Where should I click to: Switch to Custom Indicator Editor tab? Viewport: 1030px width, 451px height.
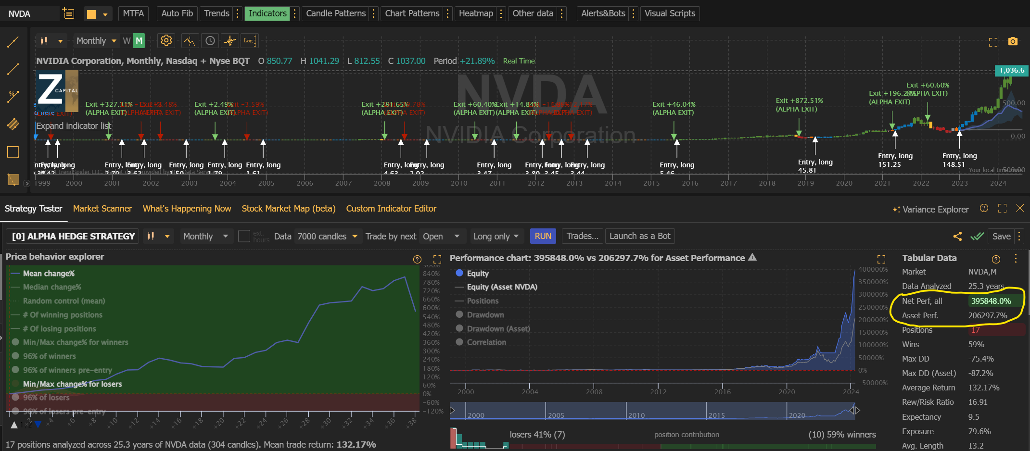(x=391, y=209)
